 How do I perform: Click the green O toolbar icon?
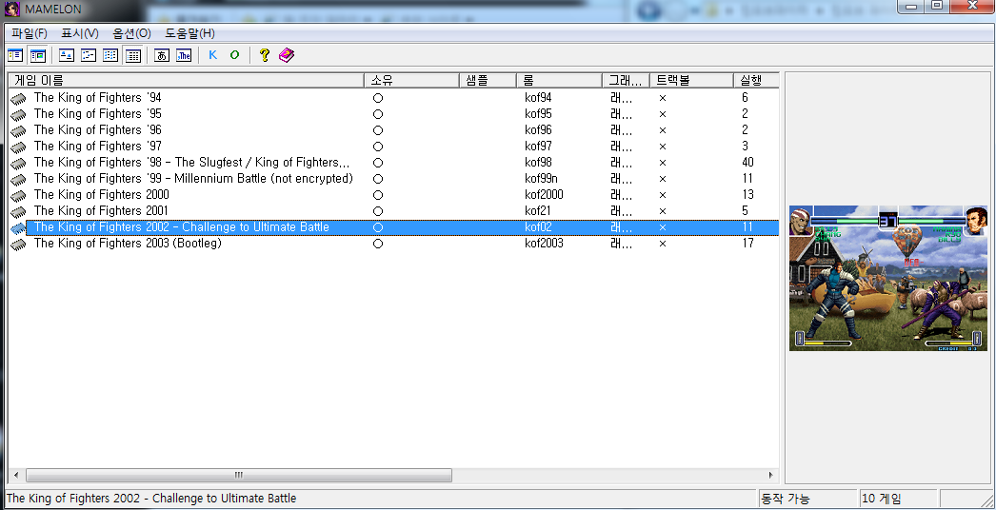(234, 55)
